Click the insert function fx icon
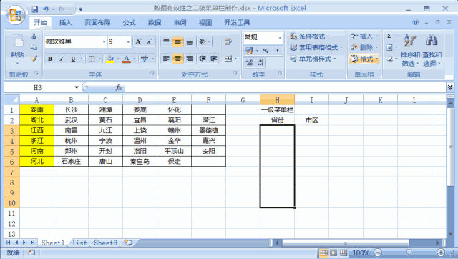The width and height of the screenshot is (458, 259). click(119, 87)
